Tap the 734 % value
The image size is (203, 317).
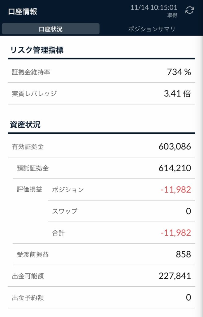click(x=179, y=72)
